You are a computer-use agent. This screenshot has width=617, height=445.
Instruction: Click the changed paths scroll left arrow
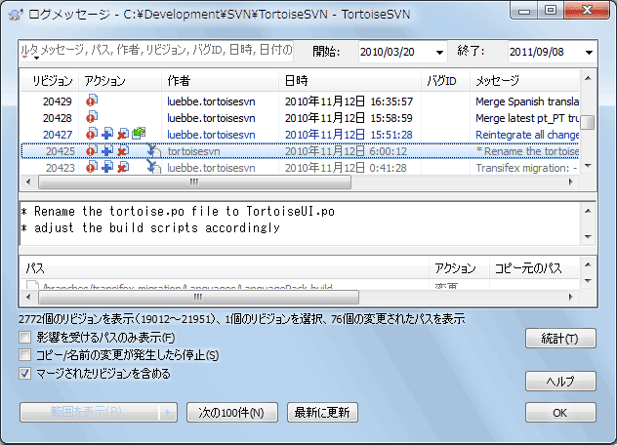pos(28,297)
